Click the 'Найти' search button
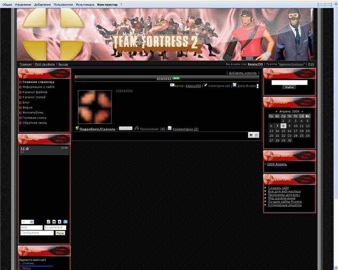Screen dimensions: 338x270 [289, 87]
